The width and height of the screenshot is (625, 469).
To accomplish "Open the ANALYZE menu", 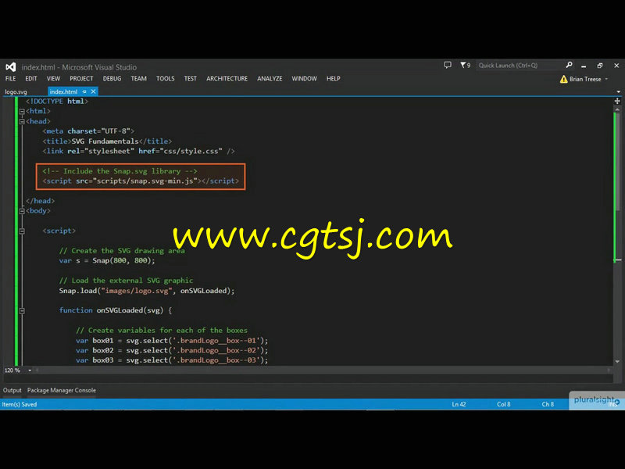I will pyautogui.click(x=270, y=79).
